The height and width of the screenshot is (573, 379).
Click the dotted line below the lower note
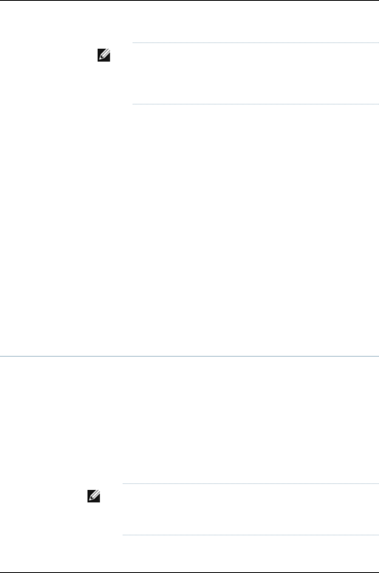[250, 535]
